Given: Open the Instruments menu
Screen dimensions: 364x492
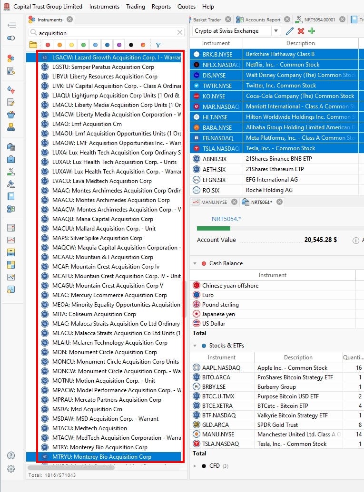Looking at the screenshot, I should coord(104,7).
